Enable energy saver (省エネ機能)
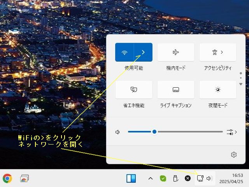 tap(134, 90)
